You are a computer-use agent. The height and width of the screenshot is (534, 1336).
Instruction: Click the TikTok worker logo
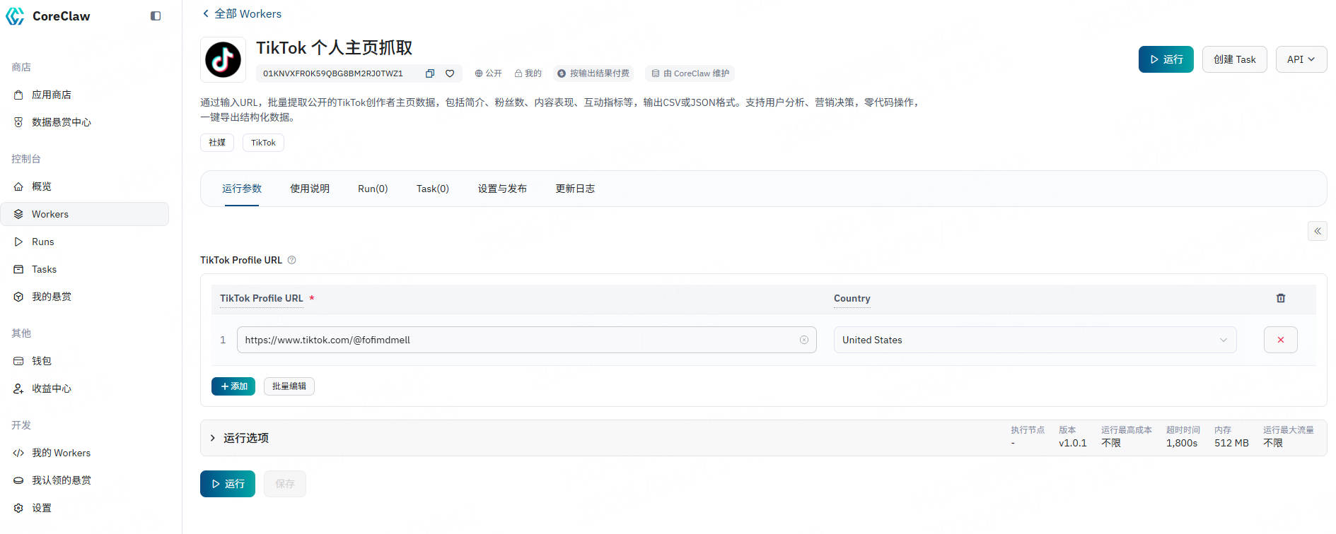coord(223,60)
